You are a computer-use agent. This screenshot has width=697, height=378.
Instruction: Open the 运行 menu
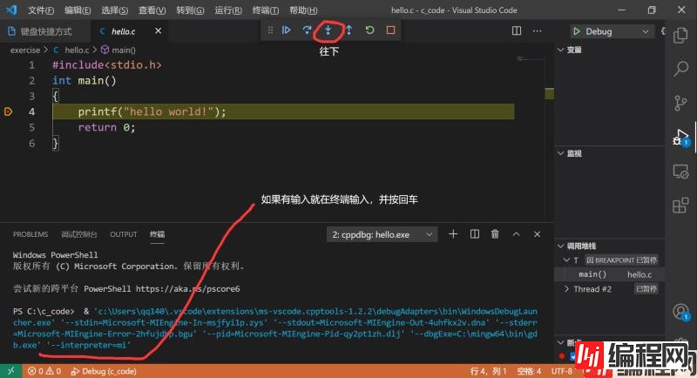[228, 10]
